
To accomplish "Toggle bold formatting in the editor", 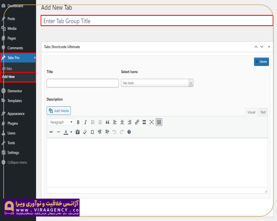I will coord(78,122).
